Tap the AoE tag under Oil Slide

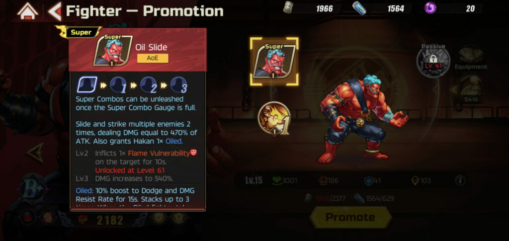click(x=153, y=58)
